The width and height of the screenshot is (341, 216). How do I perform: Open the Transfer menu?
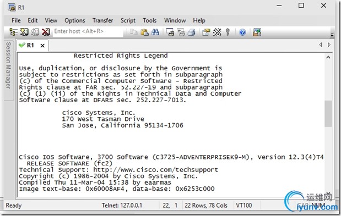coord(102,20)
